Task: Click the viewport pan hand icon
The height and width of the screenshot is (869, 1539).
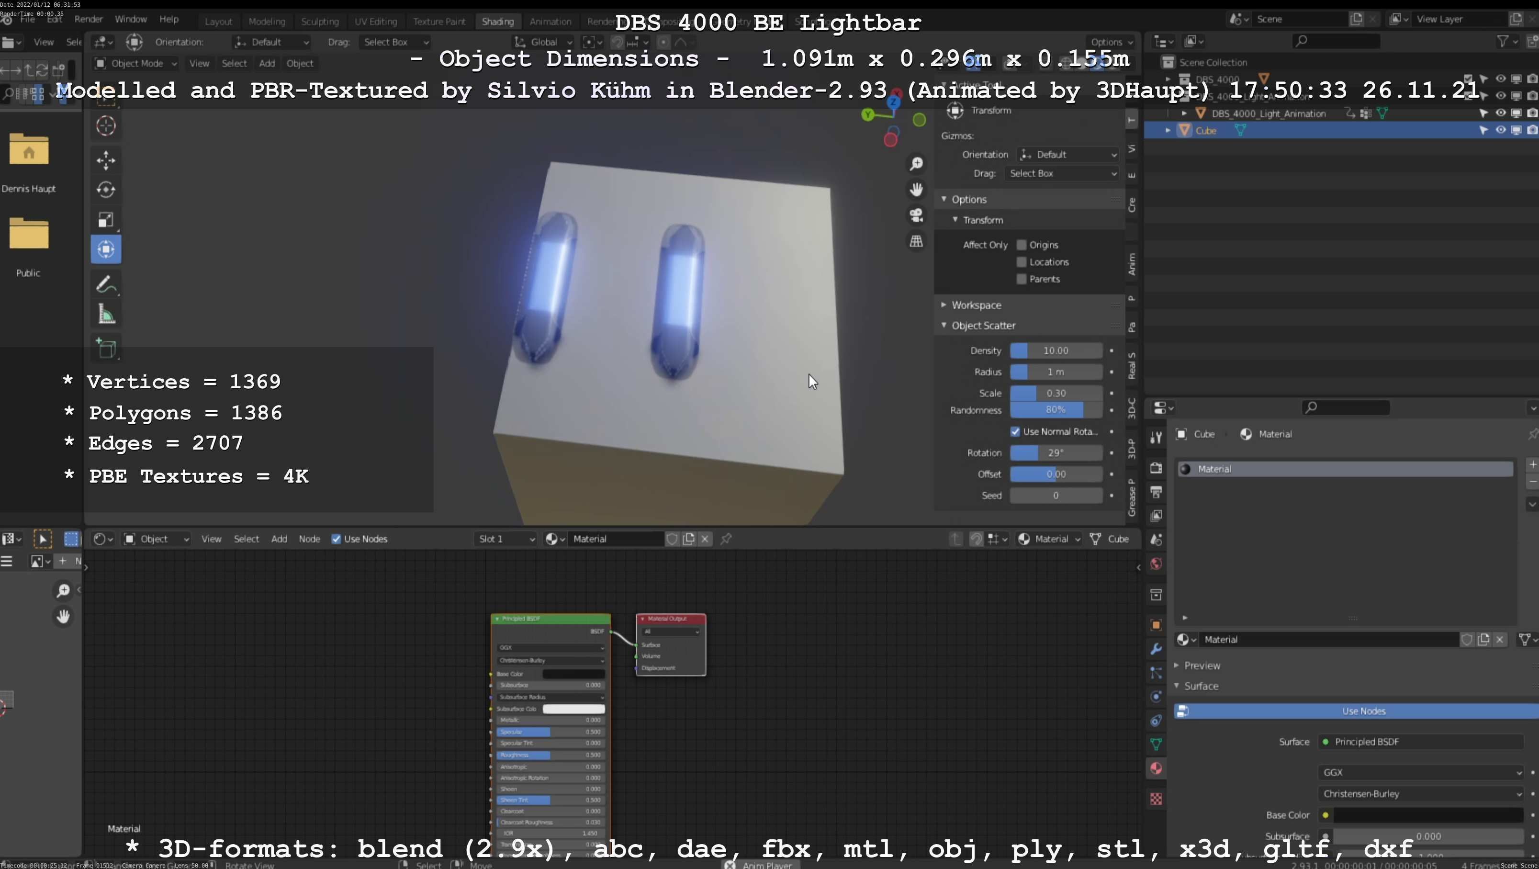Action: point(916,190)
